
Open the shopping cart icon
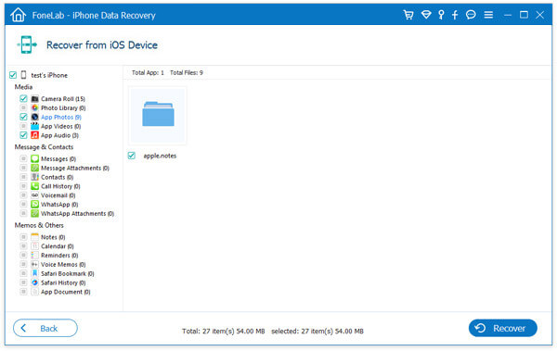408,15
